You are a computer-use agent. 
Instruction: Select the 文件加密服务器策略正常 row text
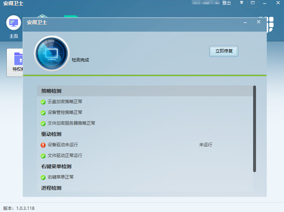pos(71,123)
